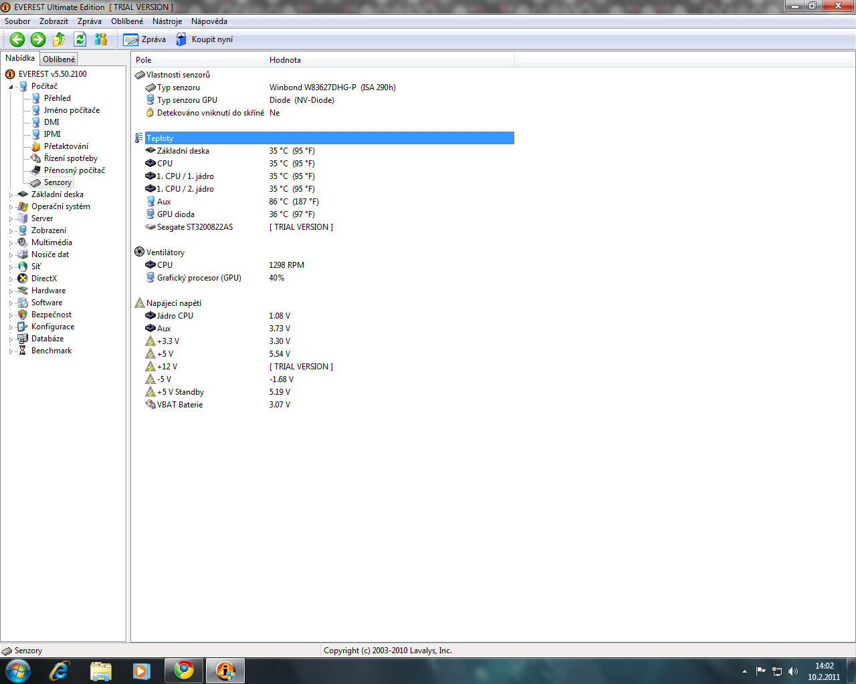The height and width of the screenshot is (684, 856).
Task: Launch Internet Explorer from the taskbar
Action: (x=60, y=671)
